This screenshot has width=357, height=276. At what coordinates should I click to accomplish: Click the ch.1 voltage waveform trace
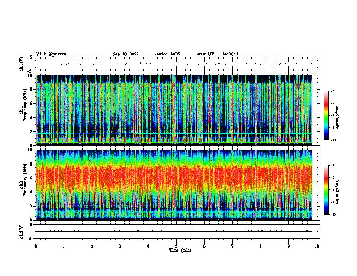click(x=174, y=64)
